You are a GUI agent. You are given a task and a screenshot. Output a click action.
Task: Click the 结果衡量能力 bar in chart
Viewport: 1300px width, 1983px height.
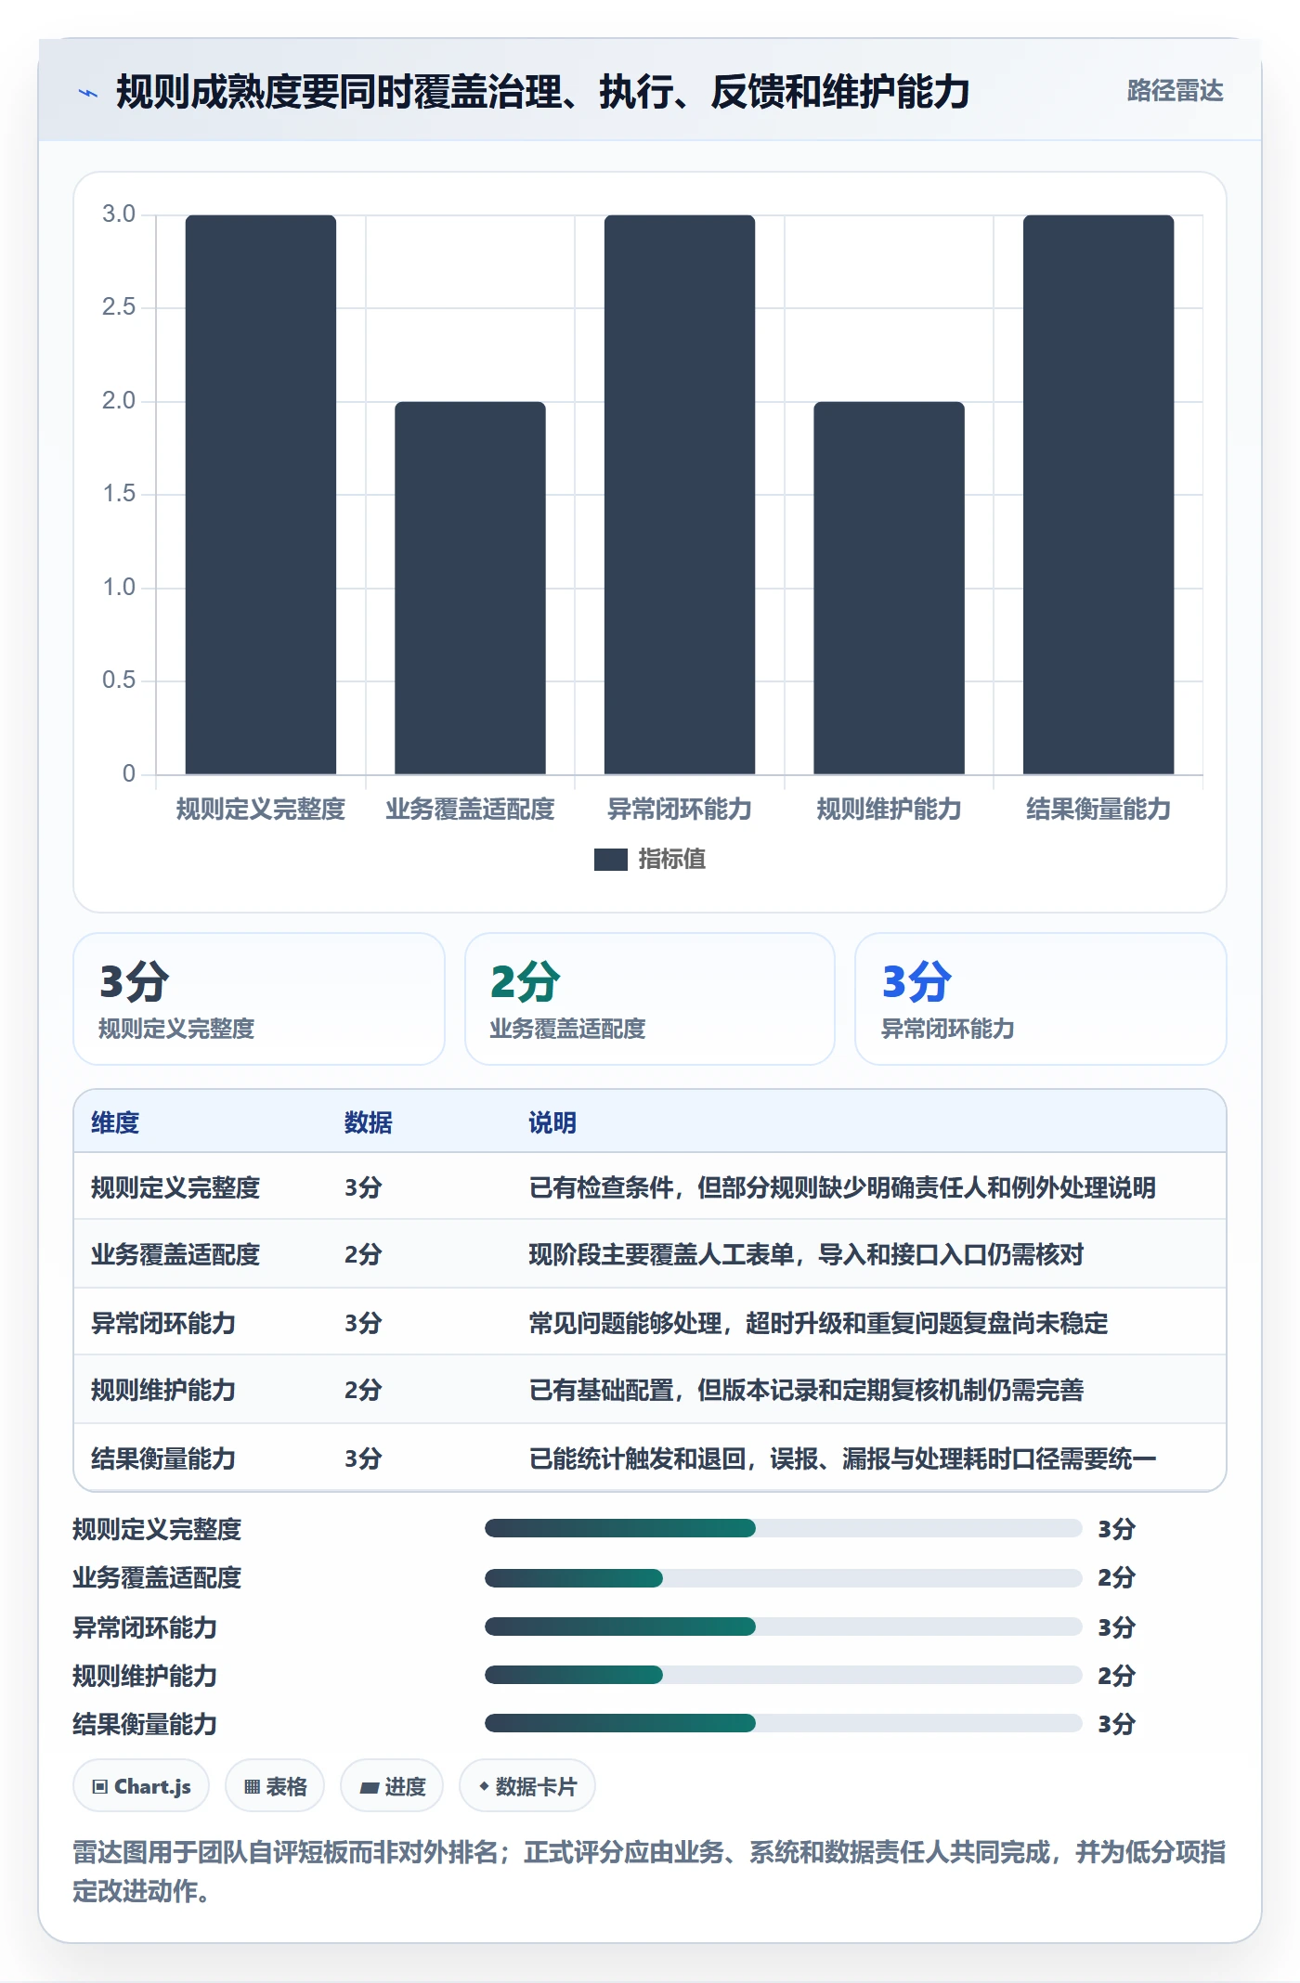pos(1098,494)
